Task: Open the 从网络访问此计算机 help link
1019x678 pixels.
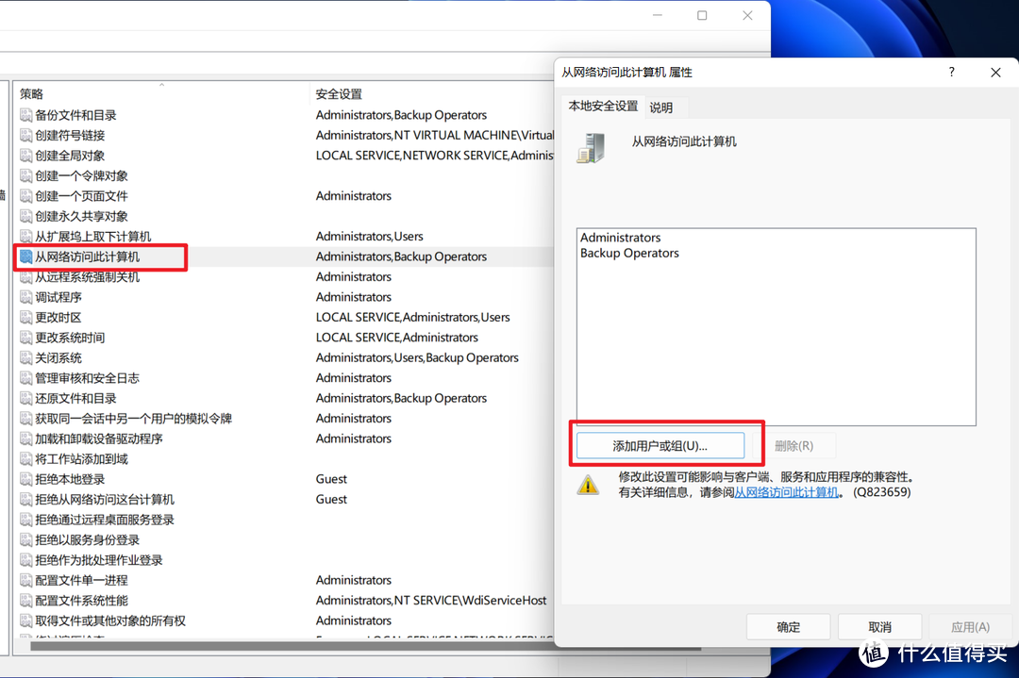Action: 787,492
